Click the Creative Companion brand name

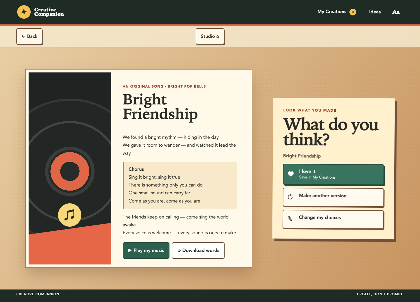[x=49, y=12]
